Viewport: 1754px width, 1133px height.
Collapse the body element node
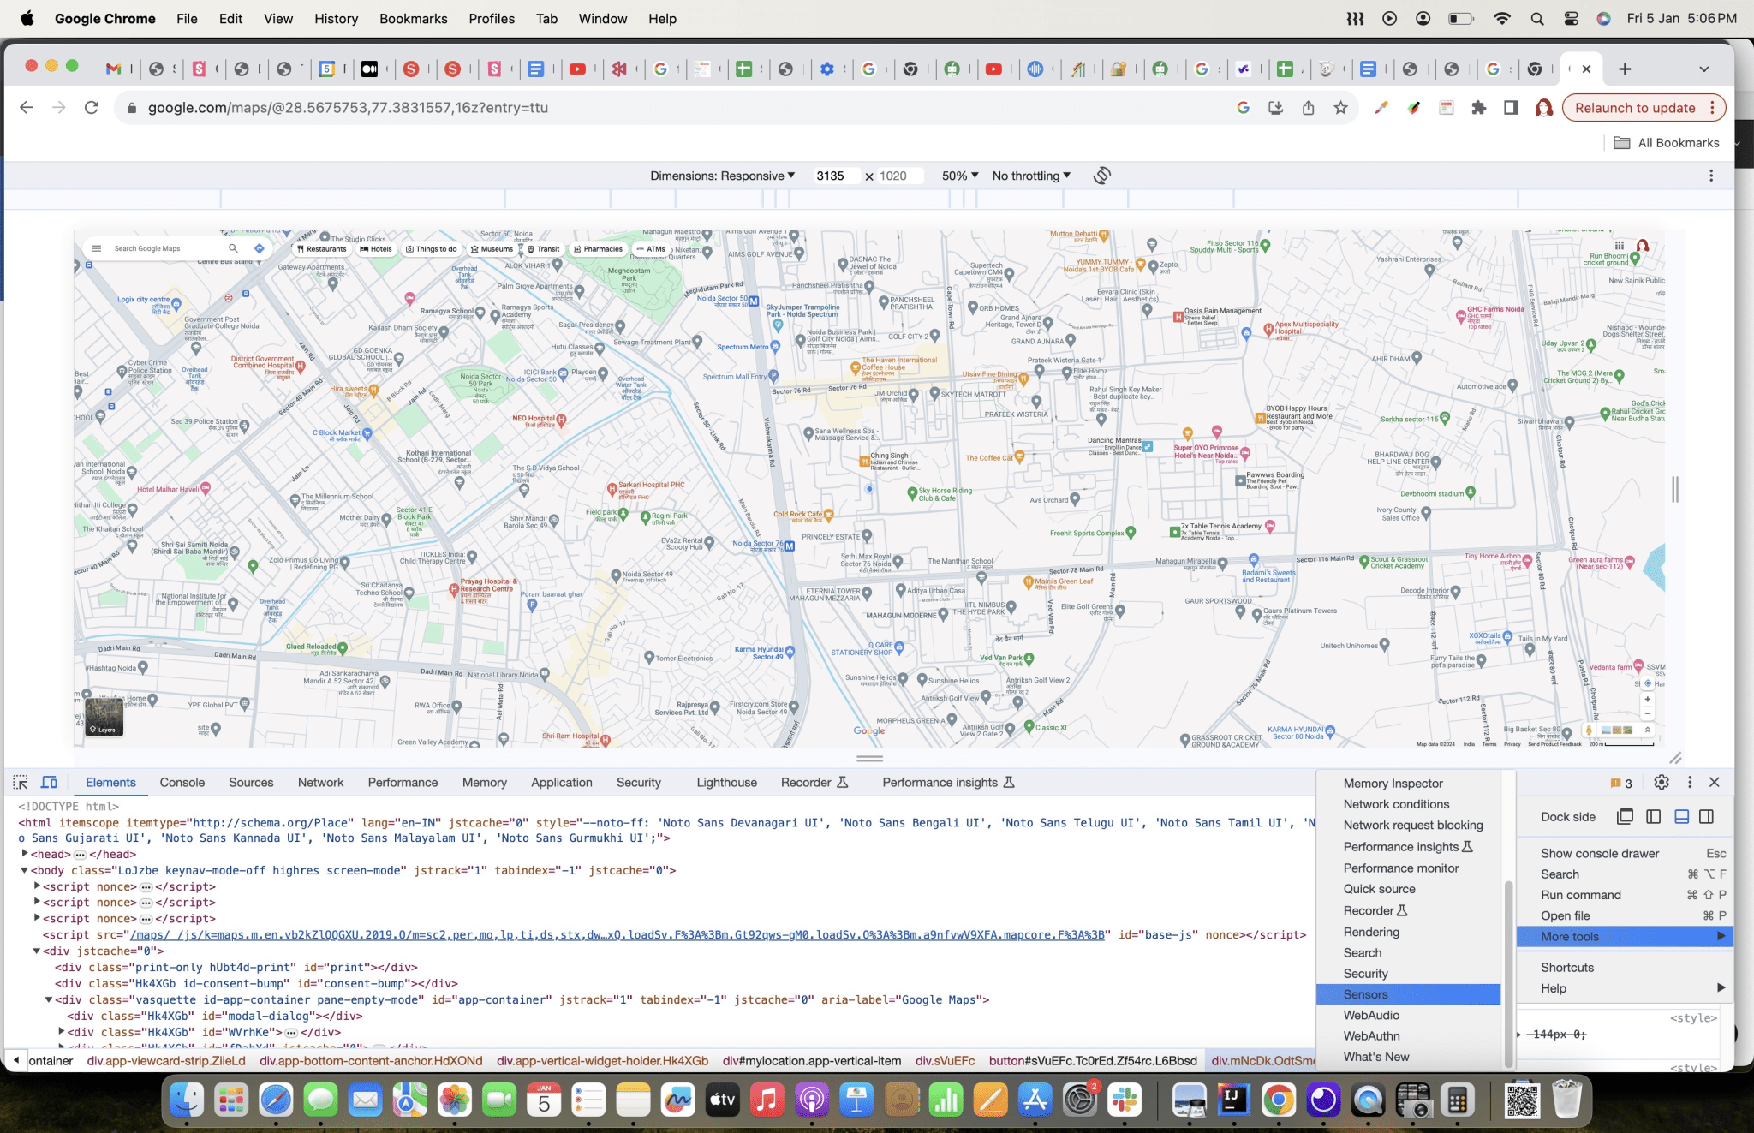pos(25,870)
